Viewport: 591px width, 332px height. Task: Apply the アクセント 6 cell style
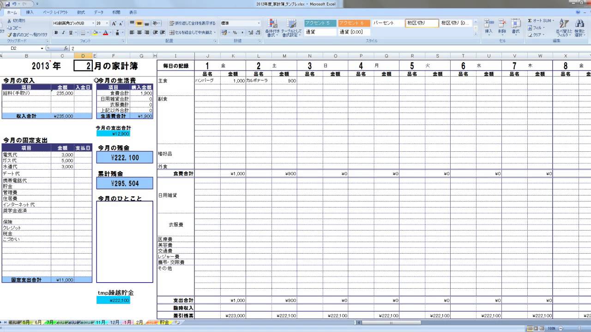coord(354,23)
